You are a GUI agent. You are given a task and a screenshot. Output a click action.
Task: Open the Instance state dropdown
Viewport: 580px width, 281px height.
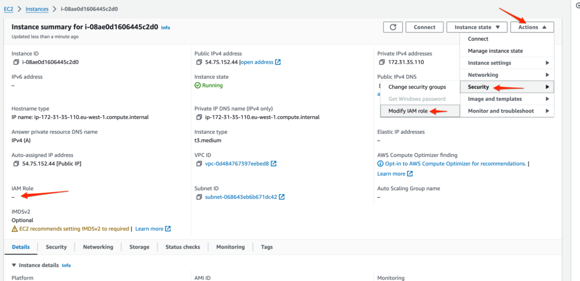477,27
